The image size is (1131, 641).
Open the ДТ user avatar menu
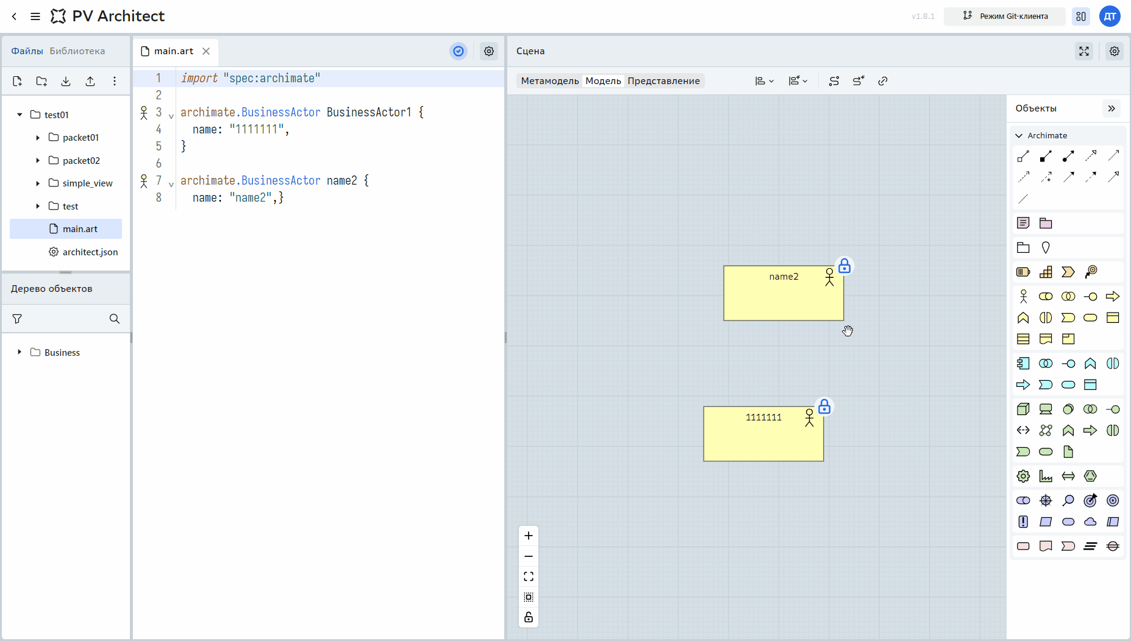point(1110,16)
